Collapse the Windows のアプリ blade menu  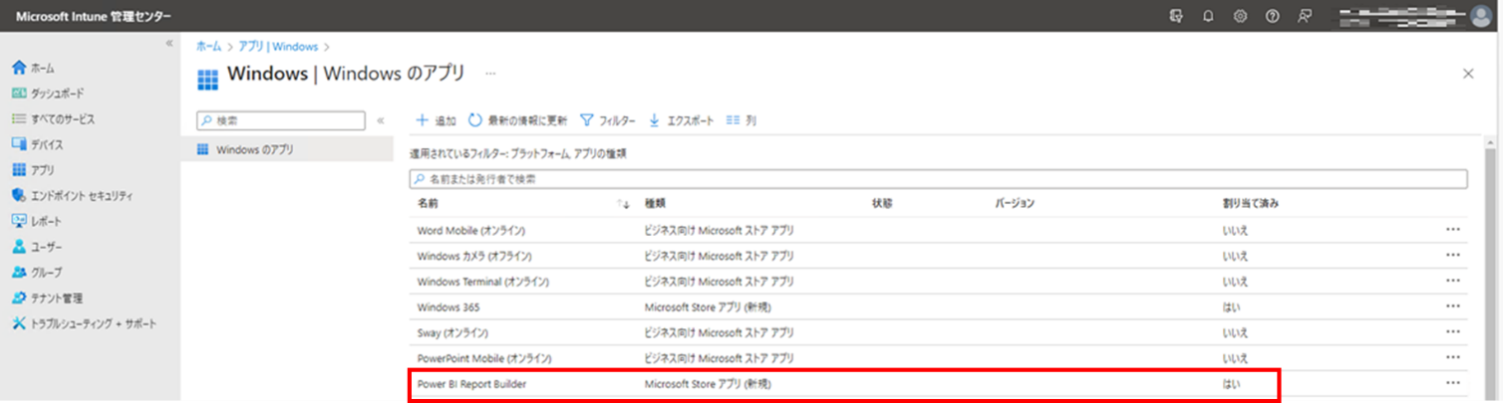coord(380,120)
